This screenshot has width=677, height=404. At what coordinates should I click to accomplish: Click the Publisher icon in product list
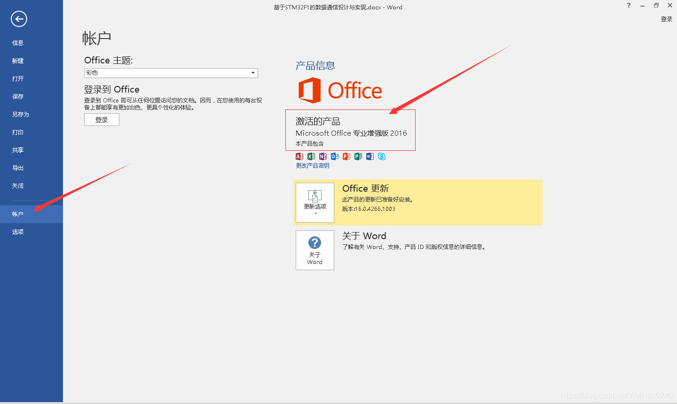[358, 156]
